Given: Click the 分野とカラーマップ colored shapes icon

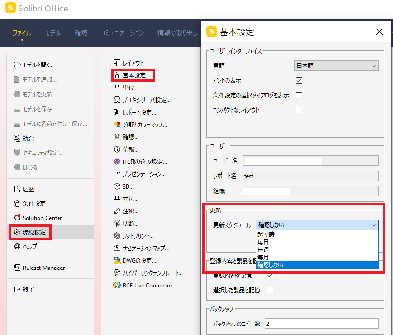Looking at the screenshot, I should pyautogui.click(x=117, y=124).
